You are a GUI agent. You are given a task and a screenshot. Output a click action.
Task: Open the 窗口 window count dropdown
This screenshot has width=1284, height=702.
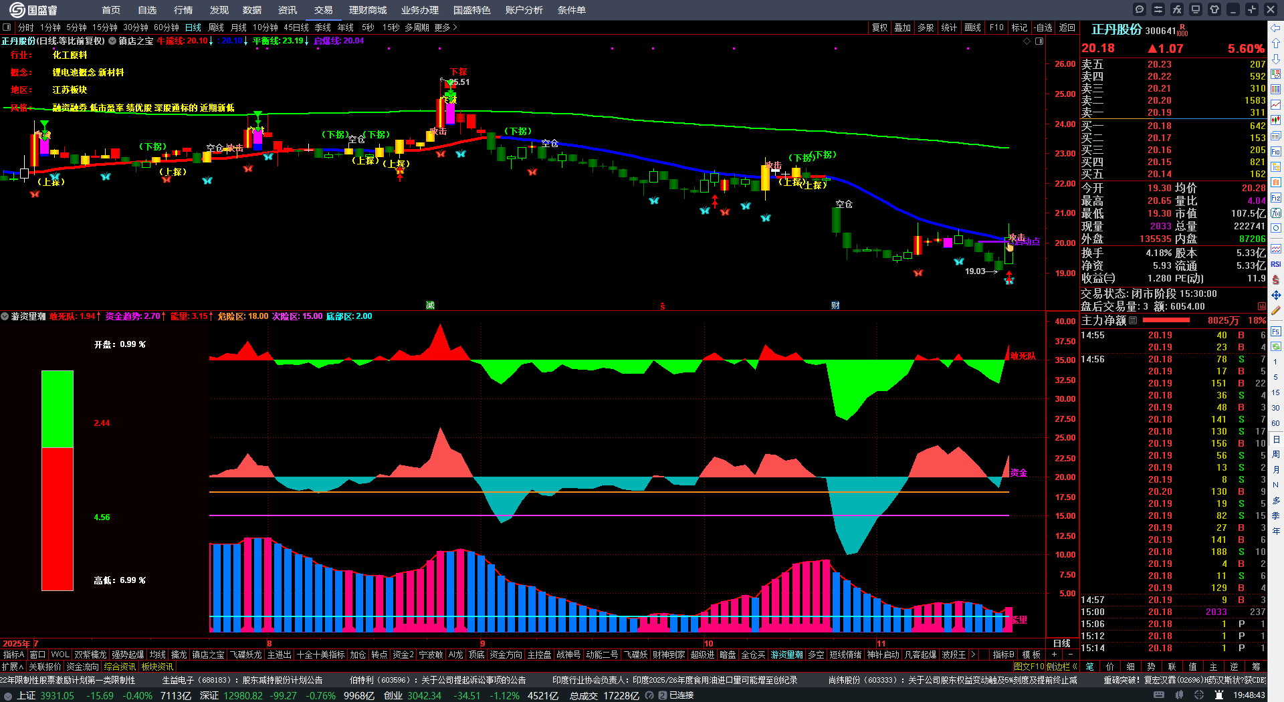coord(37,655)
